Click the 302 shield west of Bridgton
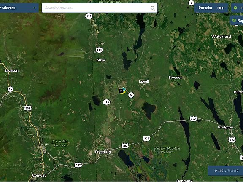The width and height of the screenshot is (243, 182). pos(193,119)
